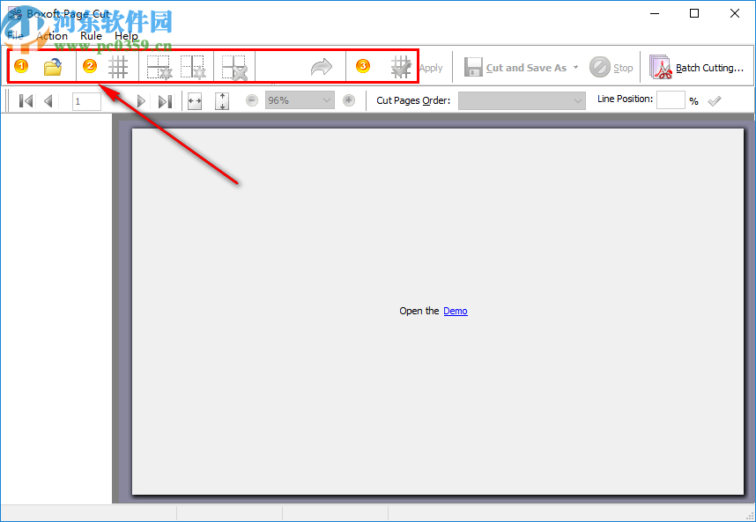Screen dimensions: 756x522
Task: Click the fit page height icon
Action: [x=221, y=100]
